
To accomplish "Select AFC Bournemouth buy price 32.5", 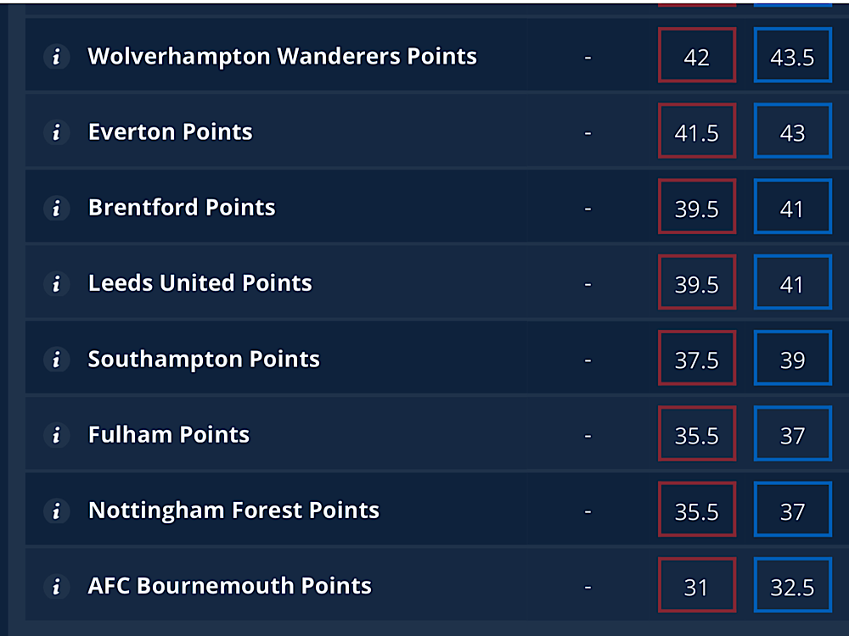I will (x=793, y=585).
